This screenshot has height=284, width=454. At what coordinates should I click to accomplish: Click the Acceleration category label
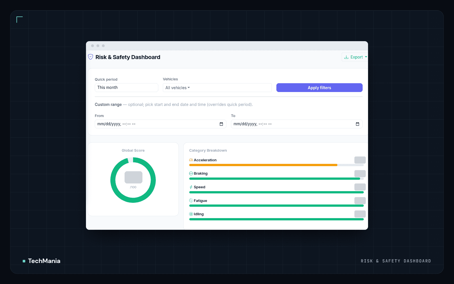point(205,160)
